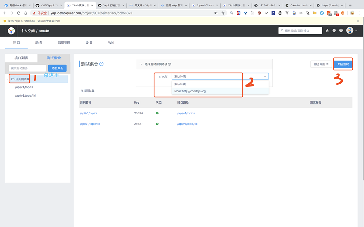The width and height of the screenshot is (364, 227).
Task: Dismiss the yellow yapi notice banner
Action: [358, 21]
